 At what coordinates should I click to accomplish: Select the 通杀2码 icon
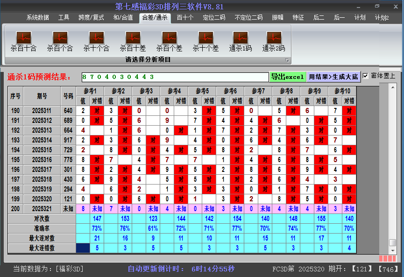(x=274, y=38)
